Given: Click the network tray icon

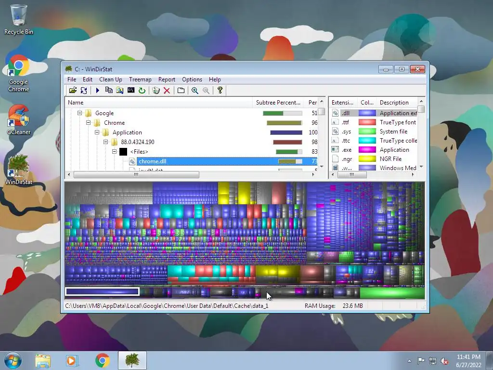Looking at the screenshot, I should (433, 361).
